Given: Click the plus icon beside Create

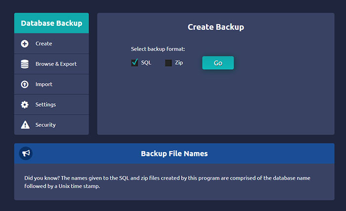Looking at the screenshot, I should (25, 43).
